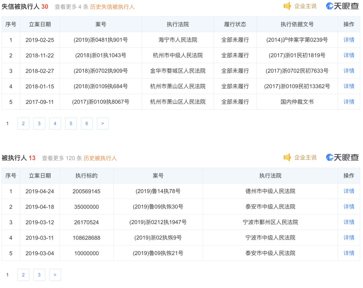Click 企业主说 in the 被执行人 section
363x288 pixels.
tap(305, 157)
